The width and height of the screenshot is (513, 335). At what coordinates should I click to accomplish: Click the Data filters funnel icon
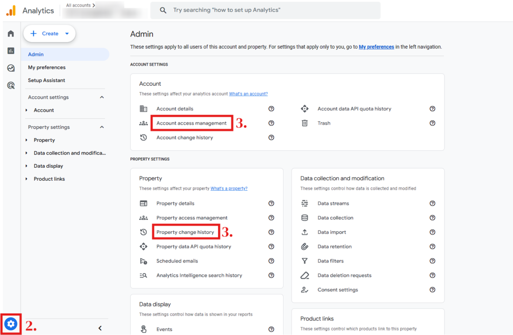coord(305,261)
